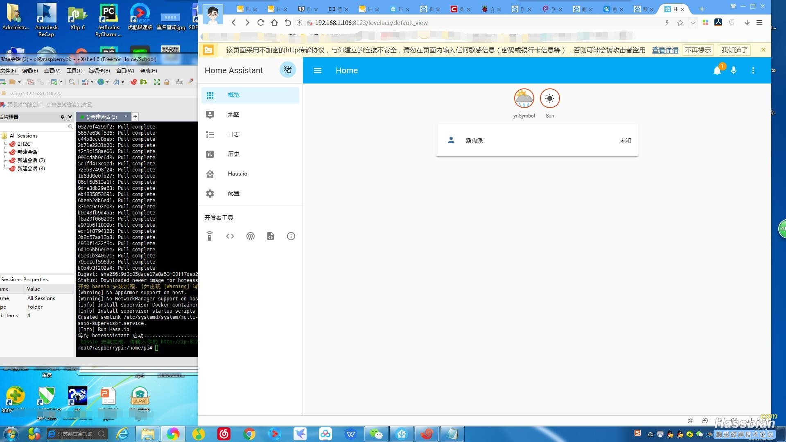The width and height of the screenshot is (786, 442).
Task: Open the Home Assistant overflow menu
Action: (753, 70)
